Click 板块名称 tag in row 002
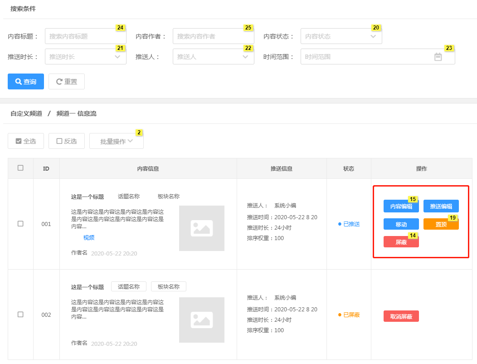 pyautogui.click(x=169, y=287)
